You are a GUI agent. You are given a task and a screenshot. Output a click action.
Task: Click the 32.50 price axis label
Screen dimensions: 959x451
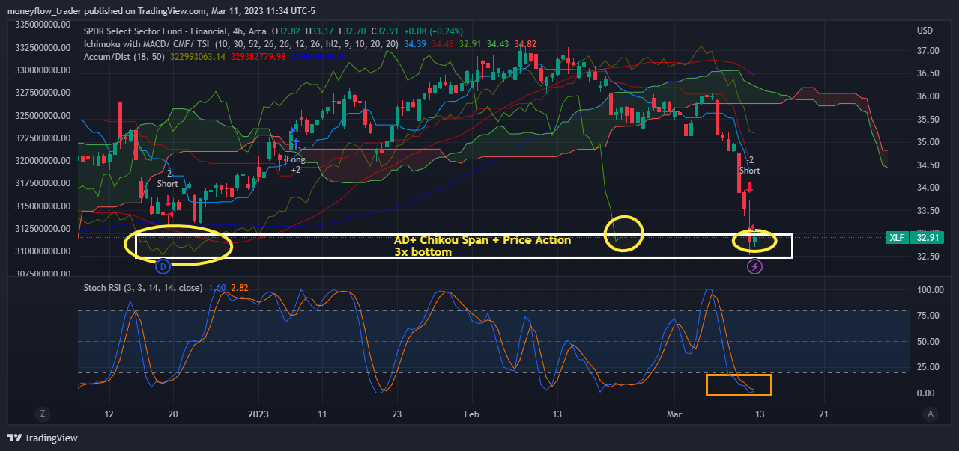[x=928, y=257]
